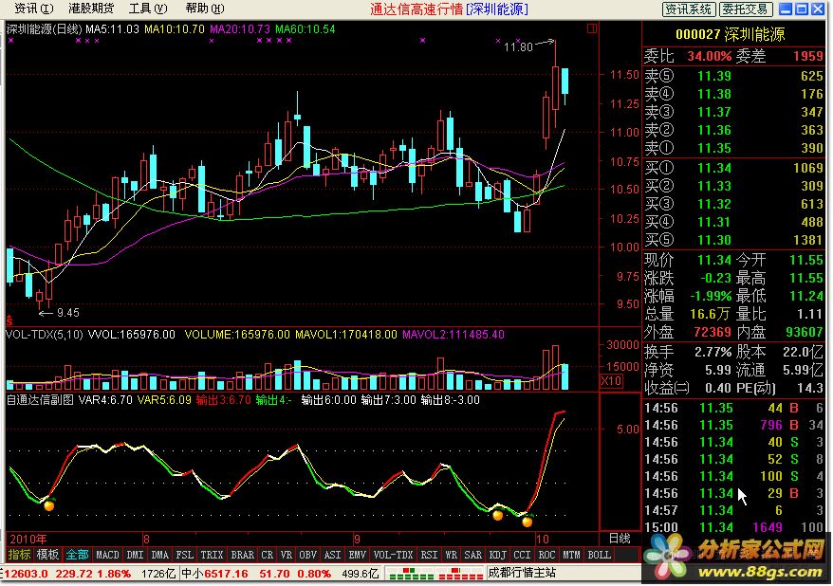Click the 资讯系统 button
Viewport: 833px width, 586px height.
[x=689, y=9]
